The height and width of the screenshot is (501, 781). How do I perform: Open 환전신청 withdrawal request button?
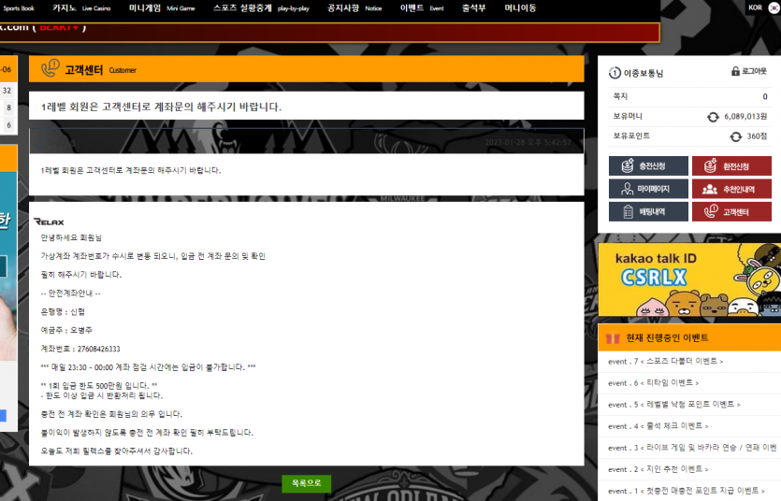point(731,166)
